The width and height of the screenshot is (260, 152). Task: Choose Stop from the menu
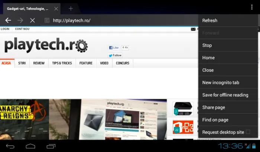tap(228, 45)
